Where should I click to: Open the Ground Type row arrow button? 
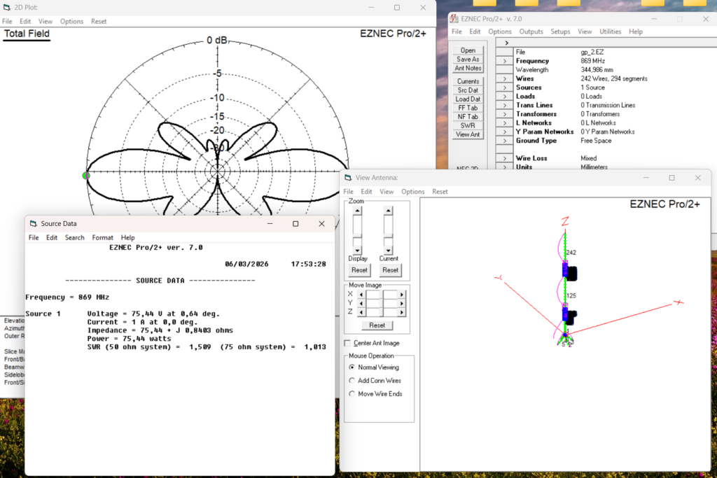(x=506, y=141)
